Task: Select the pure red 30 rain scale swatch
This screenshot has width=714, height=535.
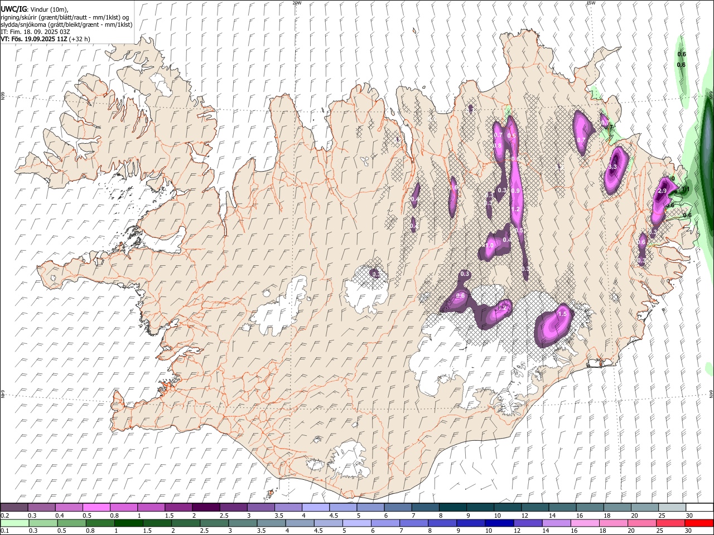Action: coord(699,523)
